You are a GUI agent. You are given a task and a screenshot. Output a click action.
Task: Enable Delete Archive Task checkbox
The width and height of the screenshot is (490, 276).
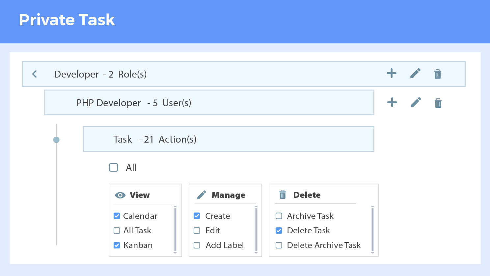(x=279, y=245)
